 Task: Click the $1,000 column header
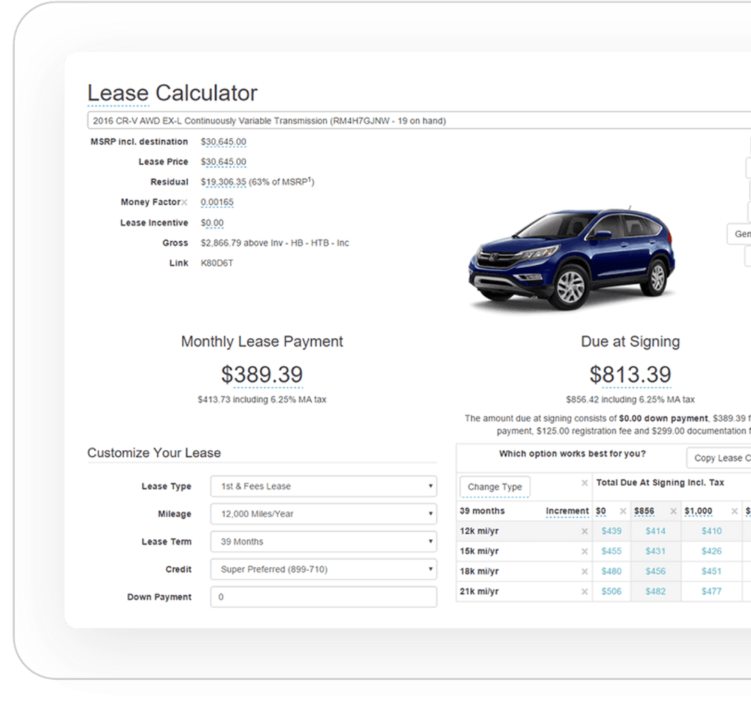(698, 511)
